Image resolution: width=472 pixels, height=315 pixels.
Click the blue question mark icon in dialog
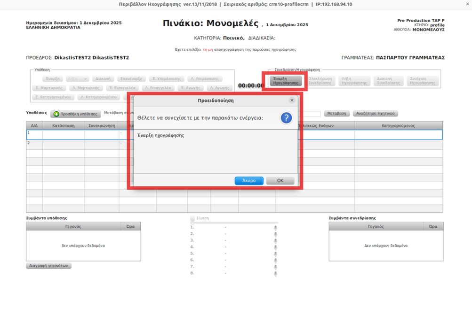click(286, 118)
